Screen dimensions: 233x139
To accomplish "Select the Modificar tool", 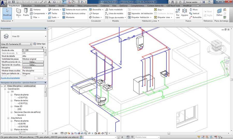I will (x=7, y=12).
